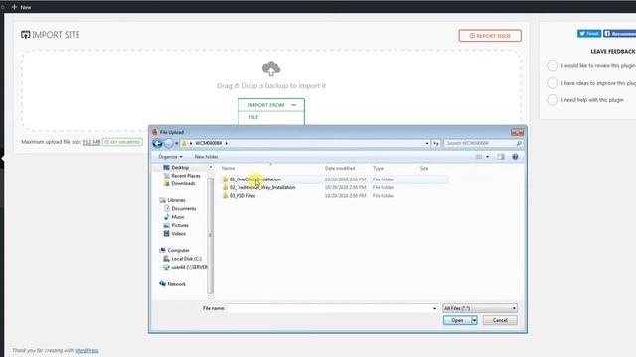This screenshot has height=357, width=636.
Task: Click the GET UNLIMITED button
Action: coord(123,142)
